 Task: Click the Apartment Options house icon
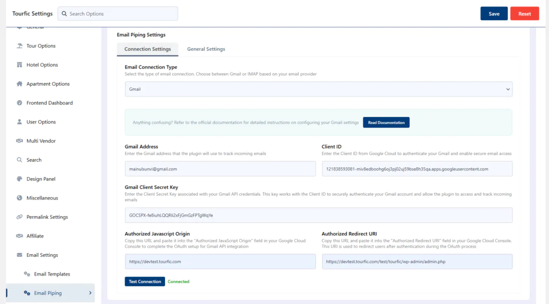tap(20, 84)
